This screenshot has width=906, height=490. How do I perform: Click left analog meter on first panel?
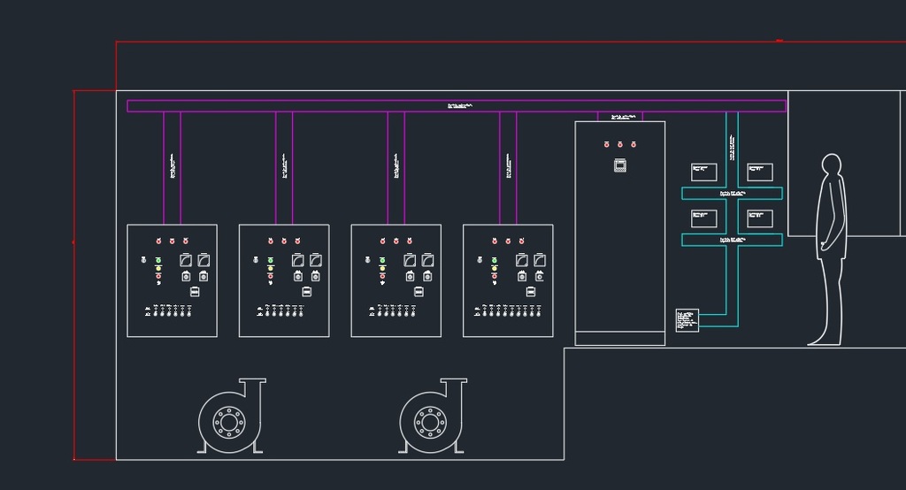tap(186, 260)
